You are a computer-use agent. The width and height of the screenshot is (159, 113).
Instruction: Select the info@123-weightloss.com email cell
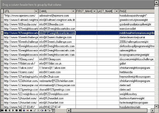(57, 94)
